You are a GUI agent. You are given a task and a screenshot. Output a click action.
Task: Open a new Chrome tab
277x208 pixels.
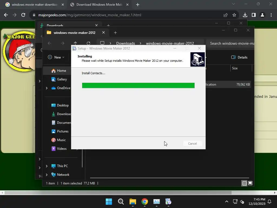(x=138, y=5)
